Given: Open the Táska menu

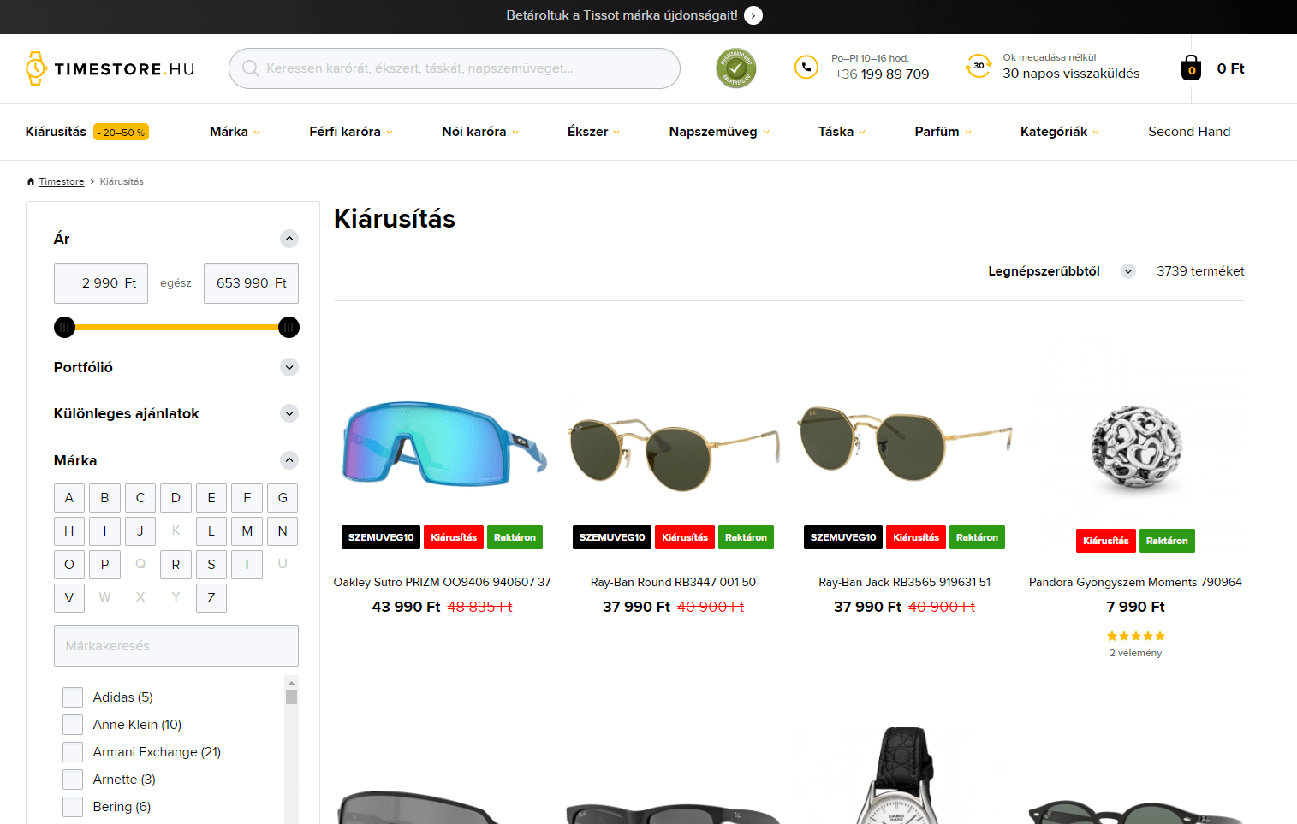Looking at the screenshot, I should pyautogui.click(x=842, y=132).
